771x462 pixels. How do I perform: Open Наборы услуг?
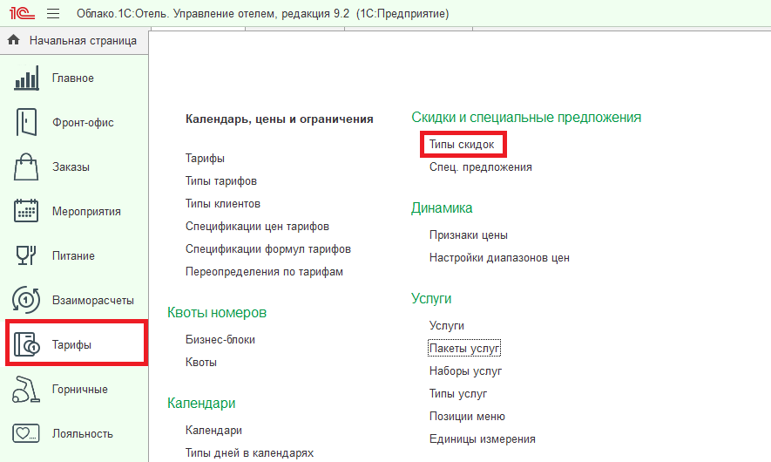[465, 371]
